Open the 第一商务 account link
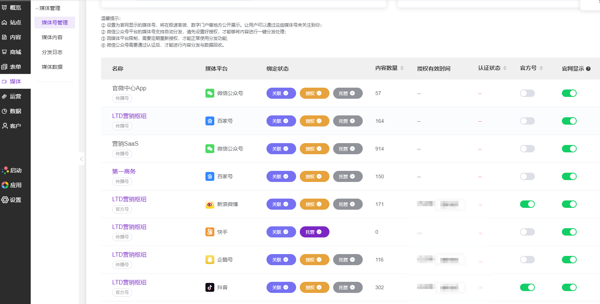This screenshot has width=600, height=304. pos(124,172)
